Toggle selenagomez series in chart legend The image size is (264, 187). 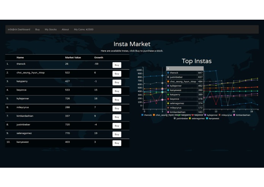pos(197,118)
